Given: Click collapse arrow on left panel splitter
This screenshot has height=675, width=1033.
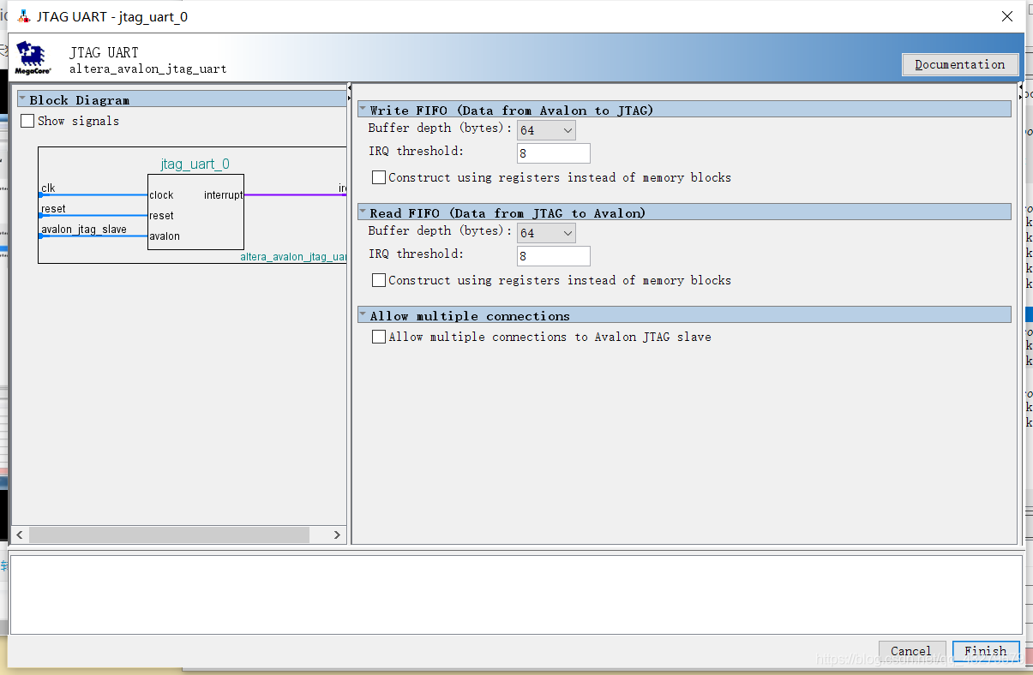Looking at the screenshot, I should pyautogui.click(x=350, y=88).
